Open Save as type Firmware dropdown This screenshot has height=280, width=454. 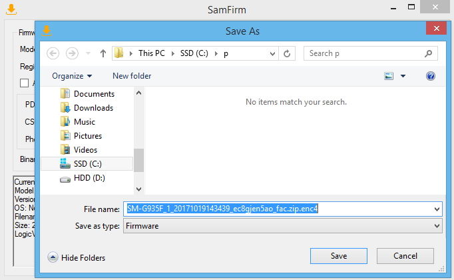283,226
